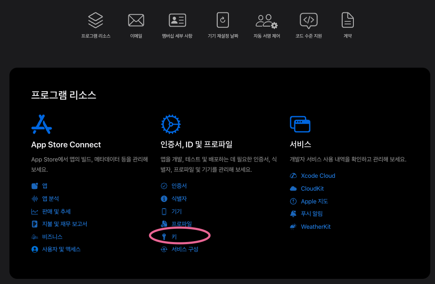
Task: Open the 자동 서명 제어 people-gear icon
Action: [x=267, y=21]
